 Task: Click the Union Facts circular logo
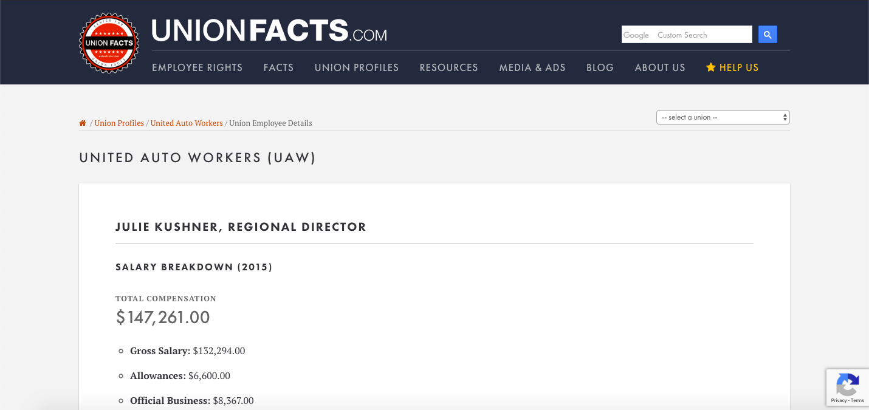tap(109, 43)
